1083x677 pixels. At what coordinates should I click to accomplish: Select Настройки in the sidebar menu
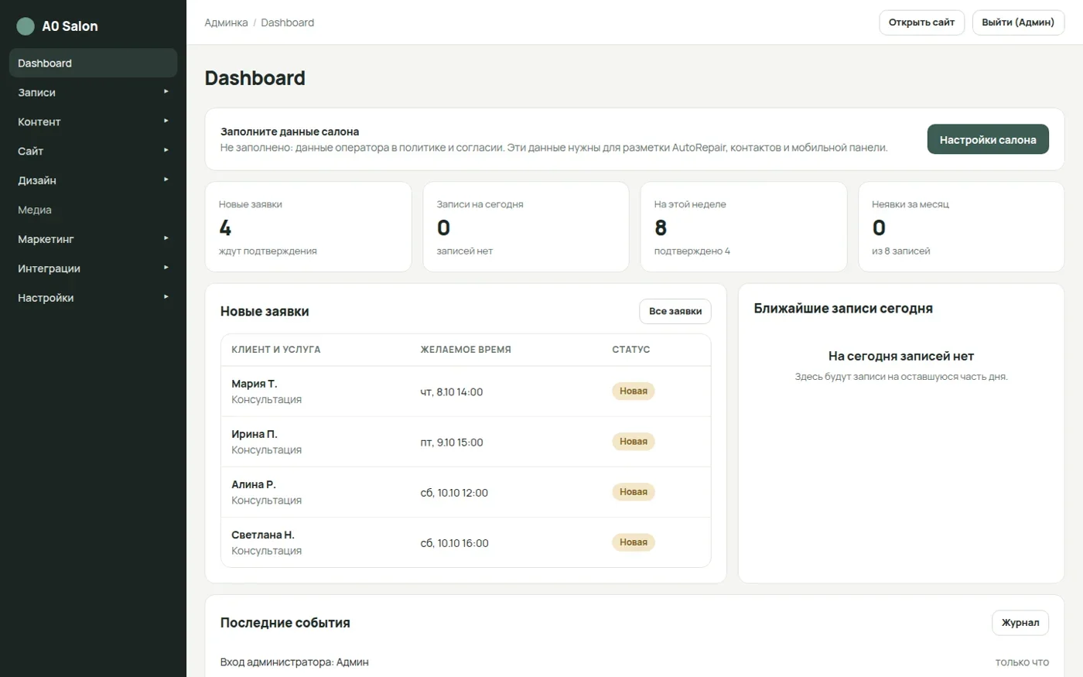[93, 298]
